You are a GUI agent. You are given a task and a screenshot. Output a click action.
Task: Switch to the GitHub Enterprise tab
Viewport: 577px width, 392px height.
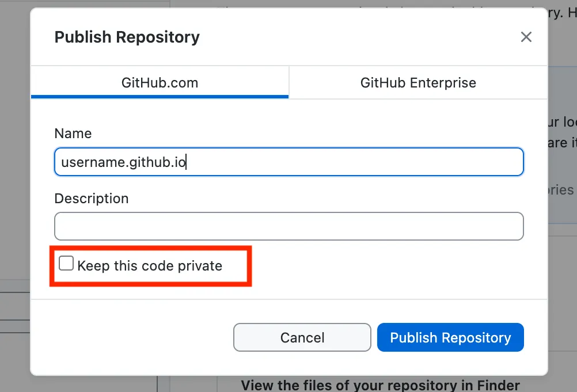418,82
